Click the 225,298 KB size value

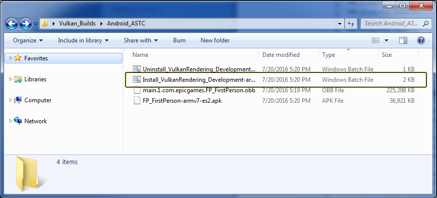click(401, 90)
